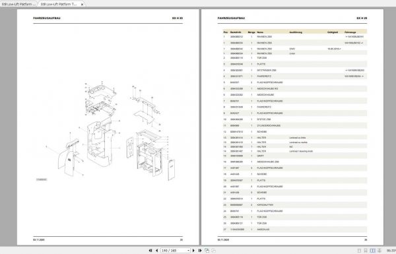396x254 pixels.
Task: Jump to the last page
Action: pos(200,251)
